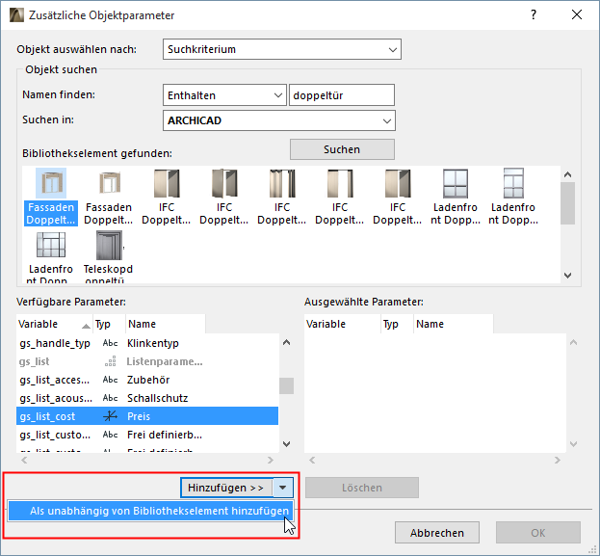The width and height of the screenshot is (600, 556).
Task: Click Typ header in Ausgewählte Parameter list
Action: [x=397, y=324]
